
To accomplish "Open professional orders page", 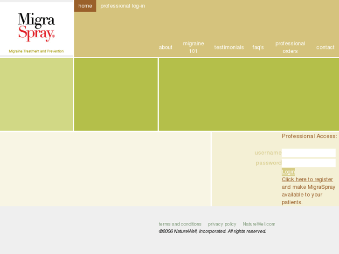I will pyautogui.click(x=290, y=48).
